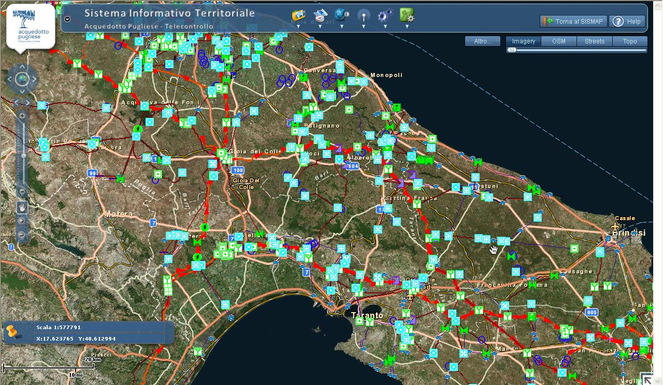Click the Sistema Informativo Territoriale title
The width and height of the screenshot is (663, 385).
pyautogui.click(x=169, y=13)
